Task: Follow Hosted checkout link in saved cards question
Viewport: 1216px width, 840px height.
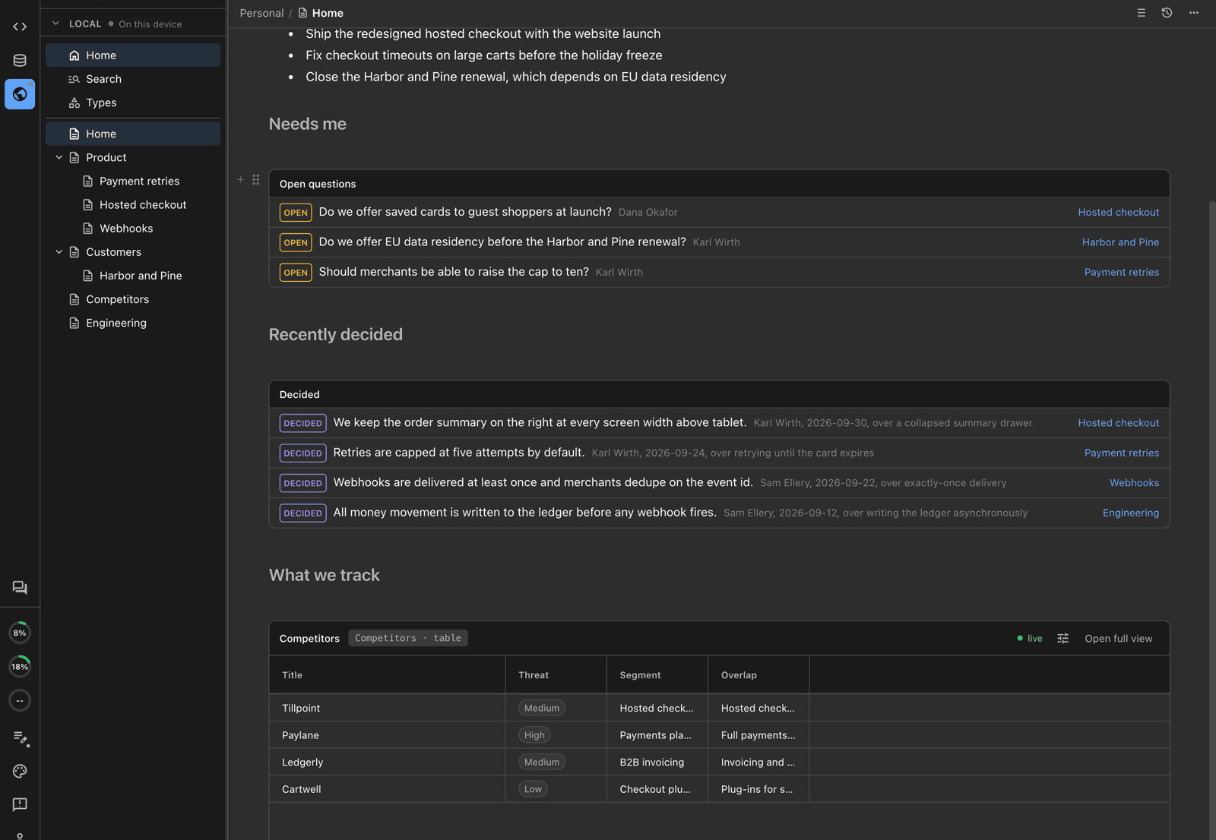Action: (x=1118, y=212)
